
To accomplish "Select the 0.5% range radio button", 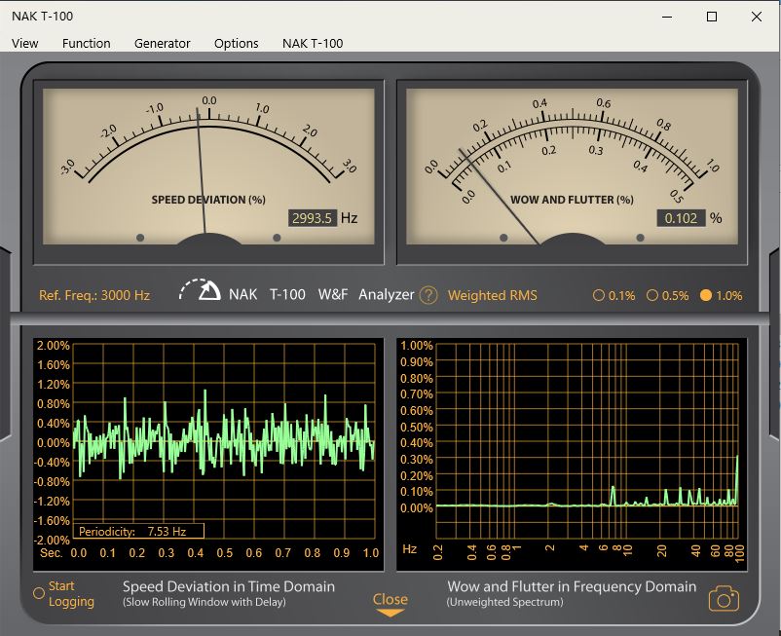I will pyautogui.click(x=652, y=295).
